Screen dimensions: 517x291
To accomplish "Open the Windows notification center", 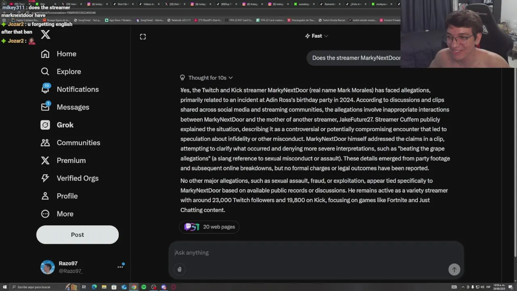I will 511,287.
